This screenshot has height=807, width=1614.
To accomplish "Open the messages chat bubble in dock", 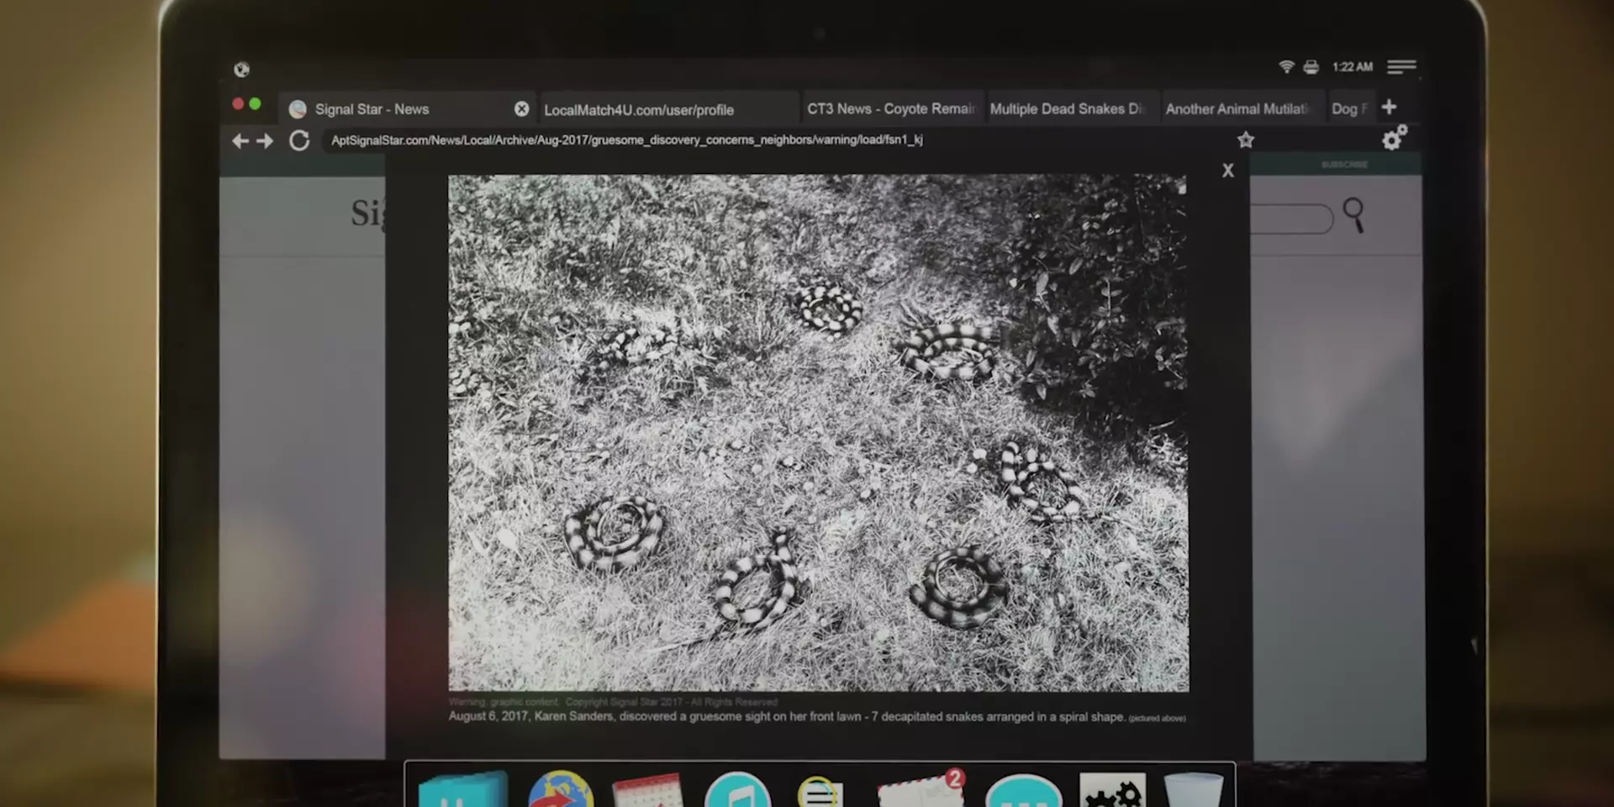I will (x=1023, y=792).
